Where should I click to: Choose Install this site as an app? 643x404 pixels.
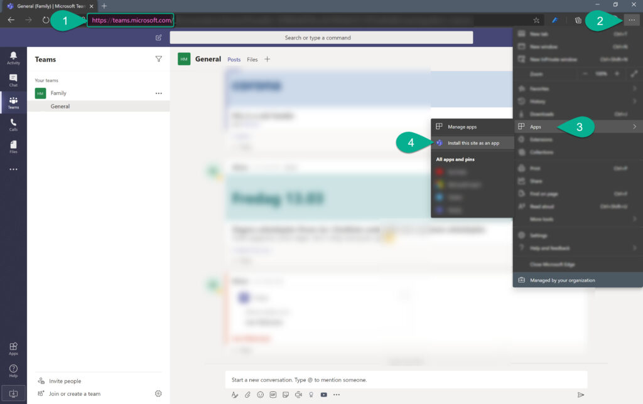pos(472,143)
